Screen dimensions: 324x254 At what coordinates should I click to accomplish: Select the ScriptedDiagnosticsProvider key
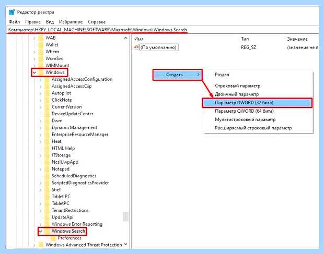(80, 183)
